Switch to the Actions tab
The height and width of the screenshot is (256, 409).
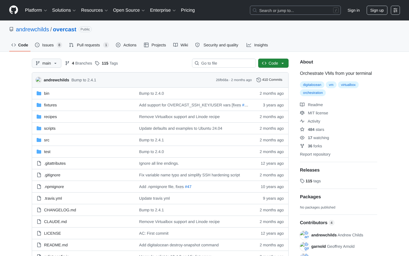click(126, 45)
